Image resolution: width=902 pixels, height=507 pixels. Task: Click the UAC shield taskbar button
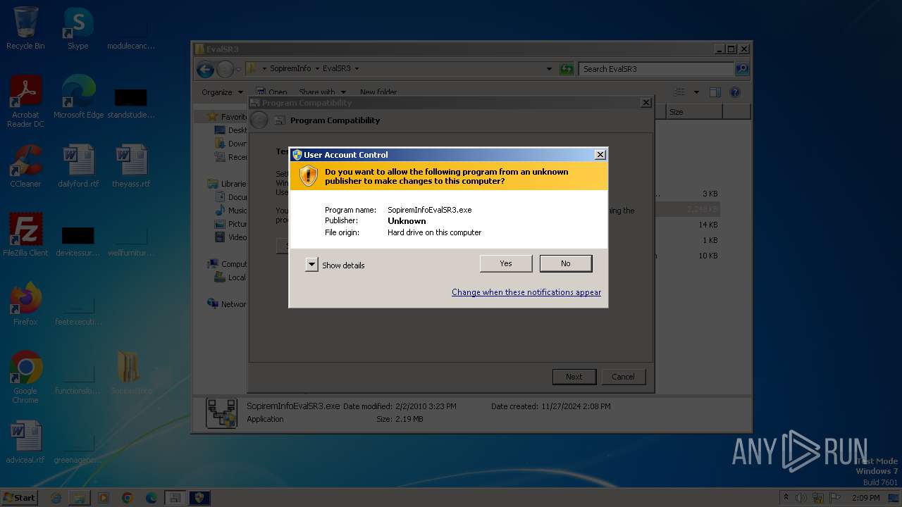(x=199, y=498)
